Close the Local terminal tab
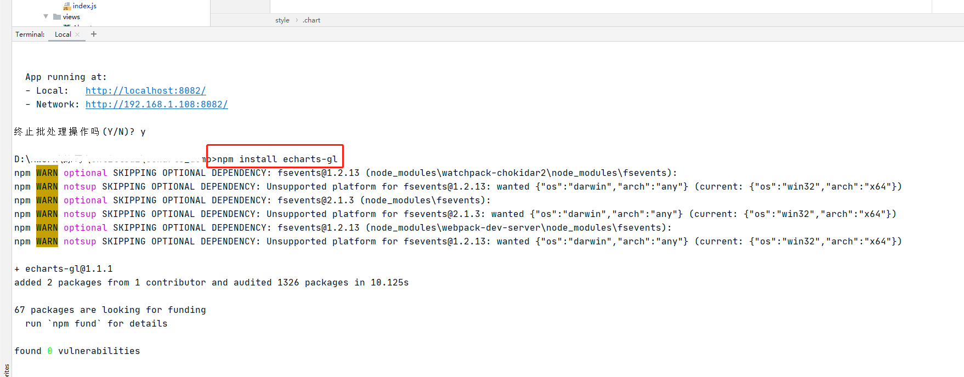 (77, 35)
